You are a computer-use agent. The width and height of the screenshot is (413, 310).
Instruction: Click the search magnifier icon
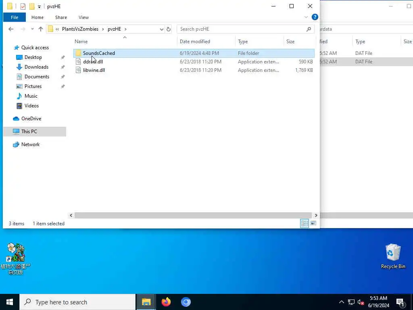coord(309,29)
